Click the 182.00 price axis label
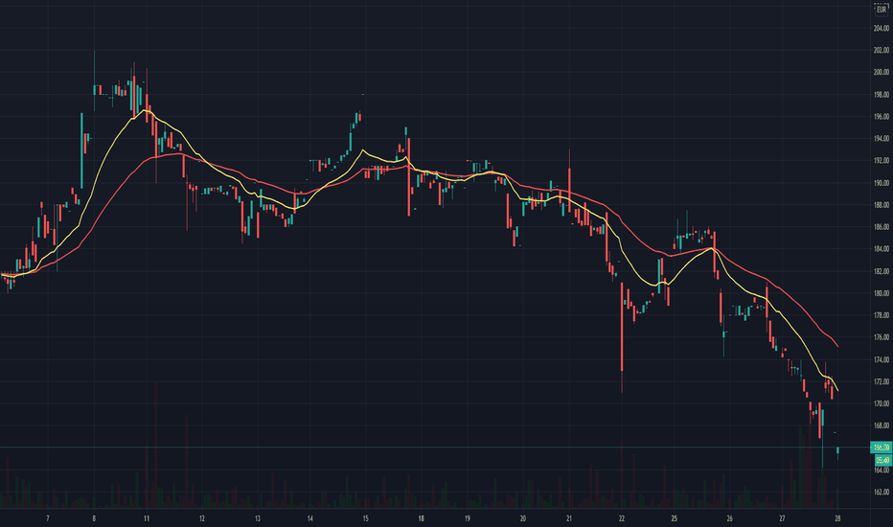Image resolution: width=893 pixels, height=527 pixels. (x=882, y=271)
